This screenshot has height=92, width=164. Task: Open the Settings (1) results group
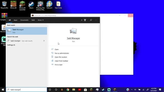click(11, 45)
